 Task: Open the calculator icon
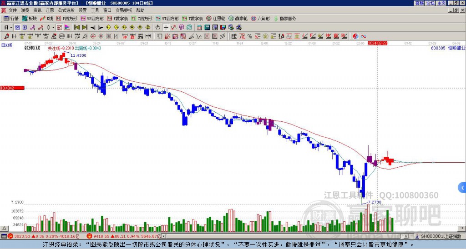point(207,27)
